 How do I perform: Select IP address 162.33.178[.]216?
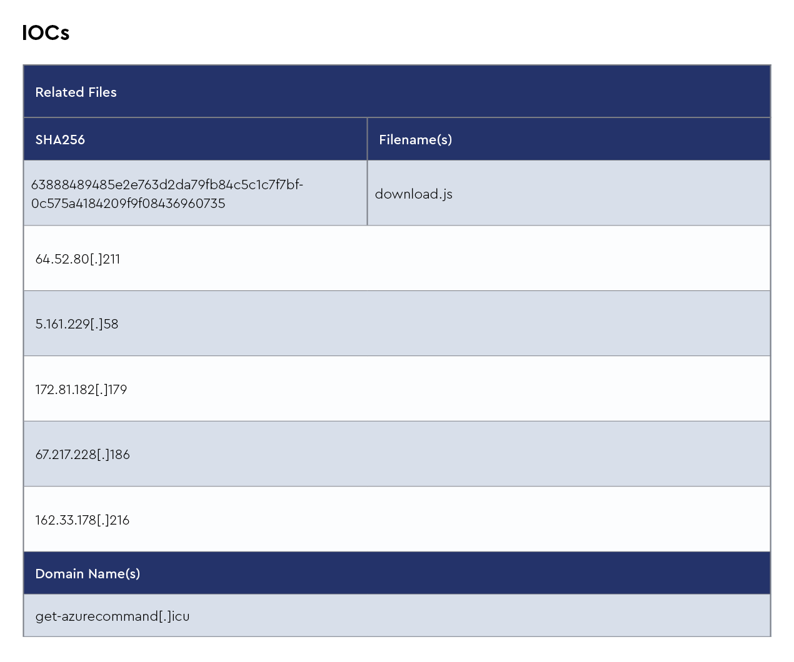82,520
